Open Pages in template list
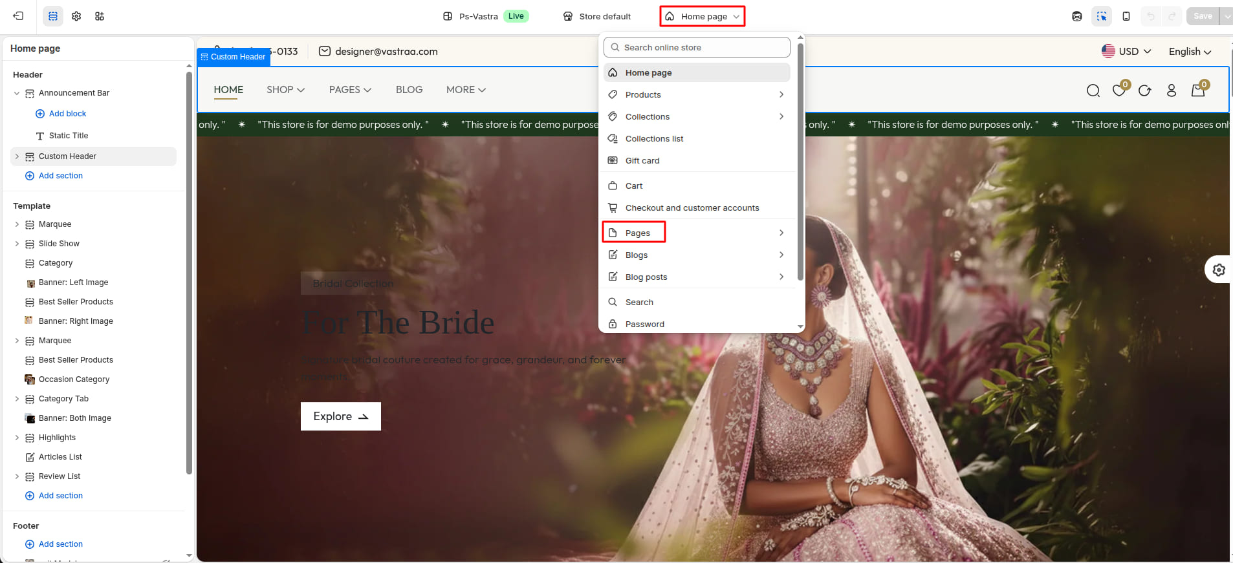The image size is (1233, 563). 697,233
